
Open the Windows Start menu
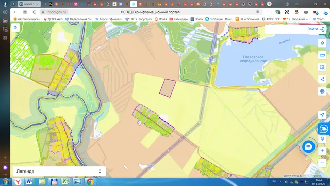click(6, 182)
